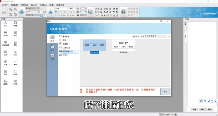
Task: Select the 直线 (Line) object tool
Action: (15, 62)
